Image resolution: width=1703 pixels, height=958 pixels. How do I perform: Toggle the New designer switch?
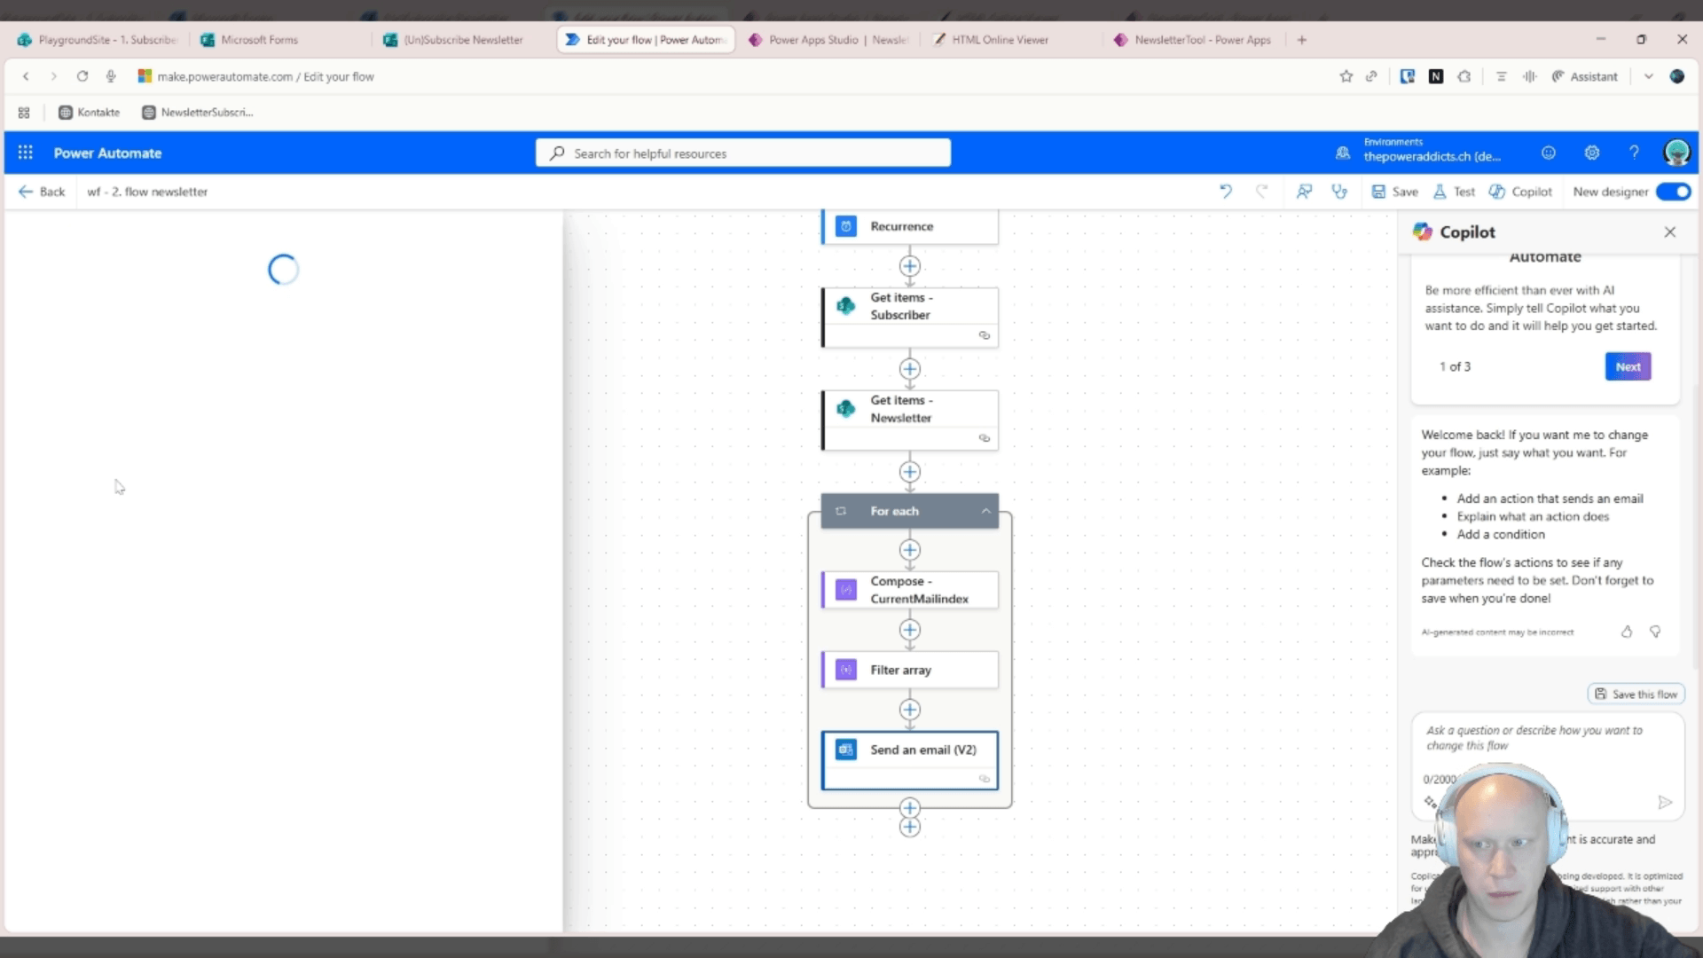tap(1674, 192)
